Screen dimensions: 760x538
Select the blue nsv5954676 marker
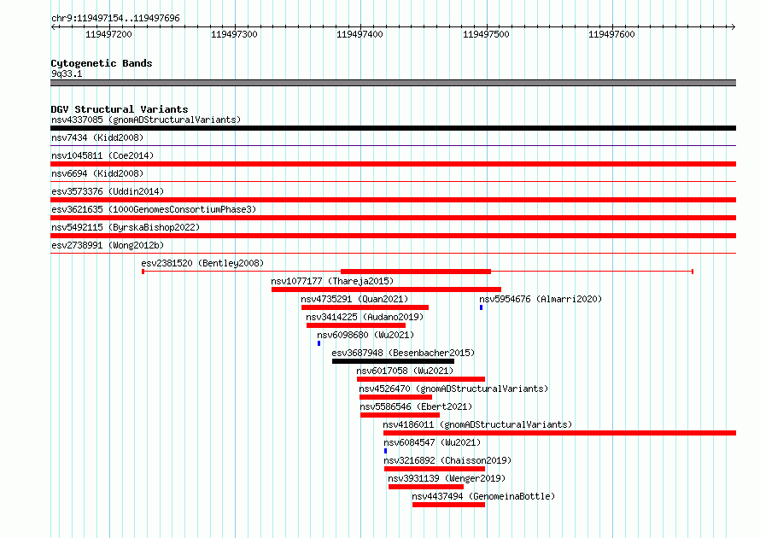tap(482, 307)
